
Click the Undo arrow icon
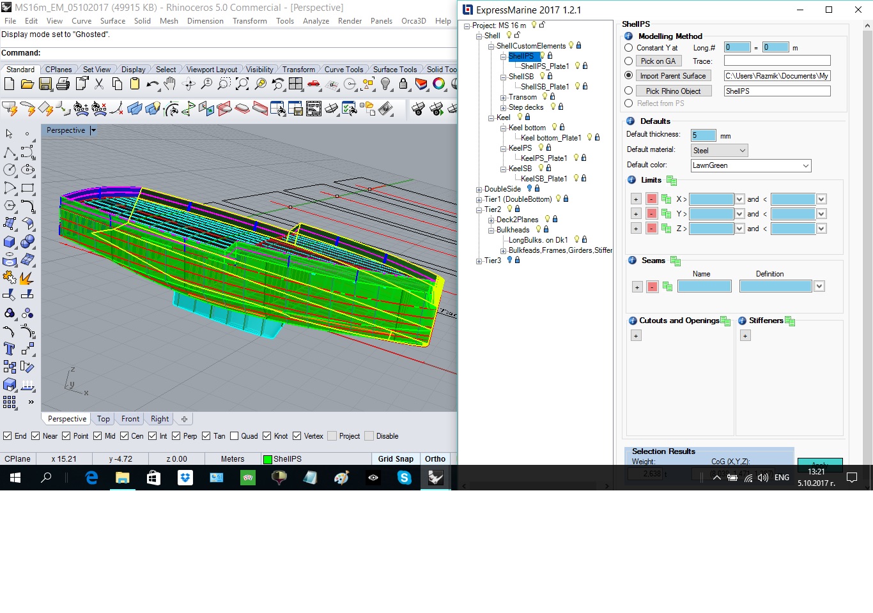click(152, 84)
